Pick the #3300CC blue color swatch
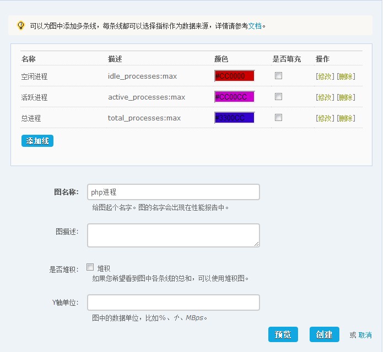This screenshot has height=352, width=384. click(x=234, y=118)
